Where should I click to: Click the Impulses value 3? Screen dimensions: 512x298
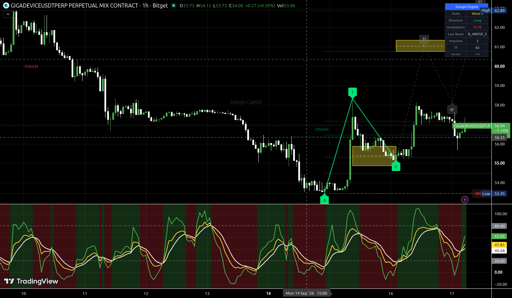(477, 41)
